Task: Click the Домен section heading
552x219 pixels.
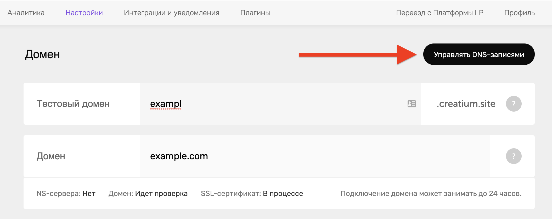Action: coord(42,54)
